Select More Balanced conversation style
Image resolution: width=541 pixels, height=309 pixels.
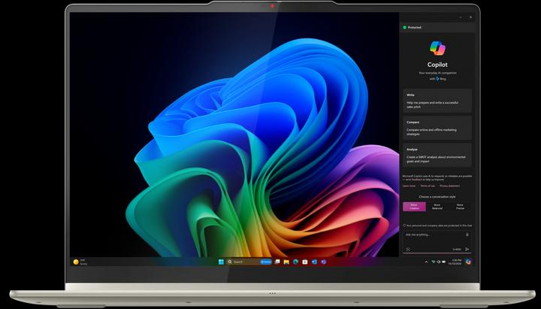pos(437,207)
